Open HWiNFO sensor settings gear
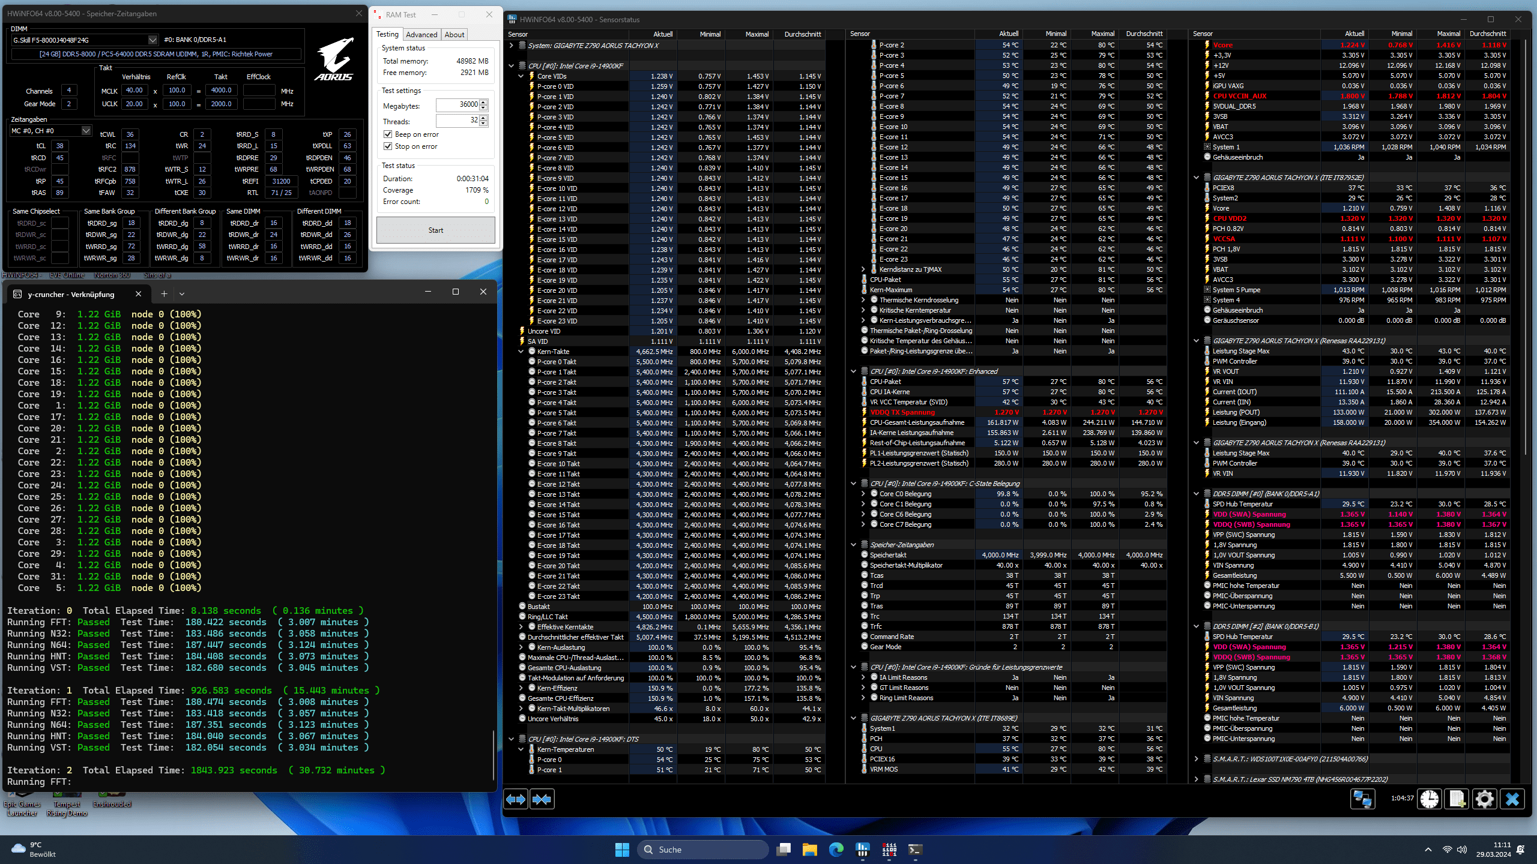 point(1485,799)
